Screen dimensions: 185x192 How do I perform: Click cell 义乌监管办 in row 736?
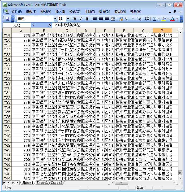tap(67, 117)
